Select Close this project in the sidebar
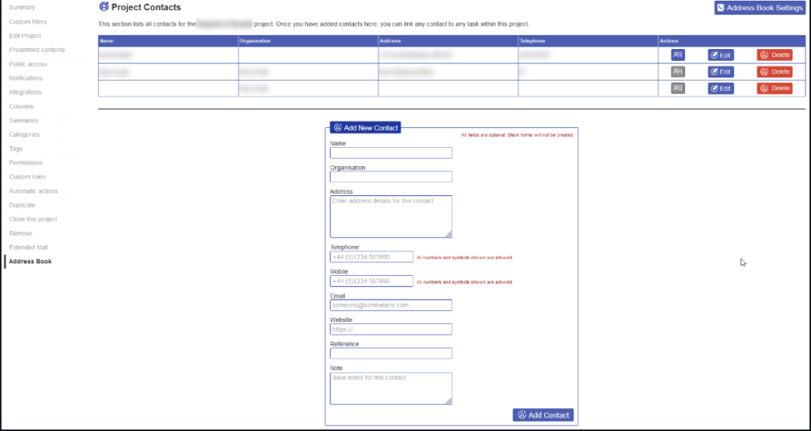811x431 pixels. [33, 219]
